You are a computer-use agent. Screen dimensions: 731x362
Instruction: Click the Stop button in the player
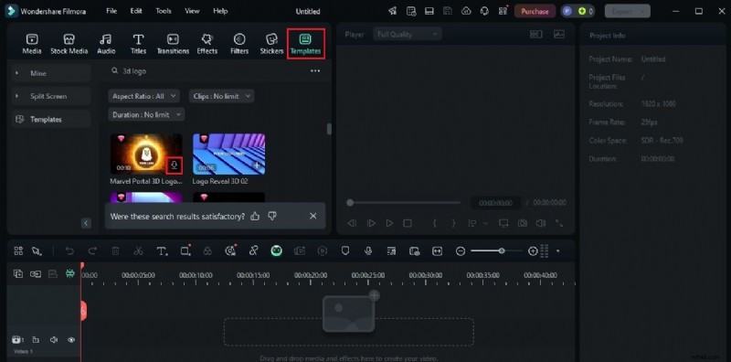click(x=408, y=223)
